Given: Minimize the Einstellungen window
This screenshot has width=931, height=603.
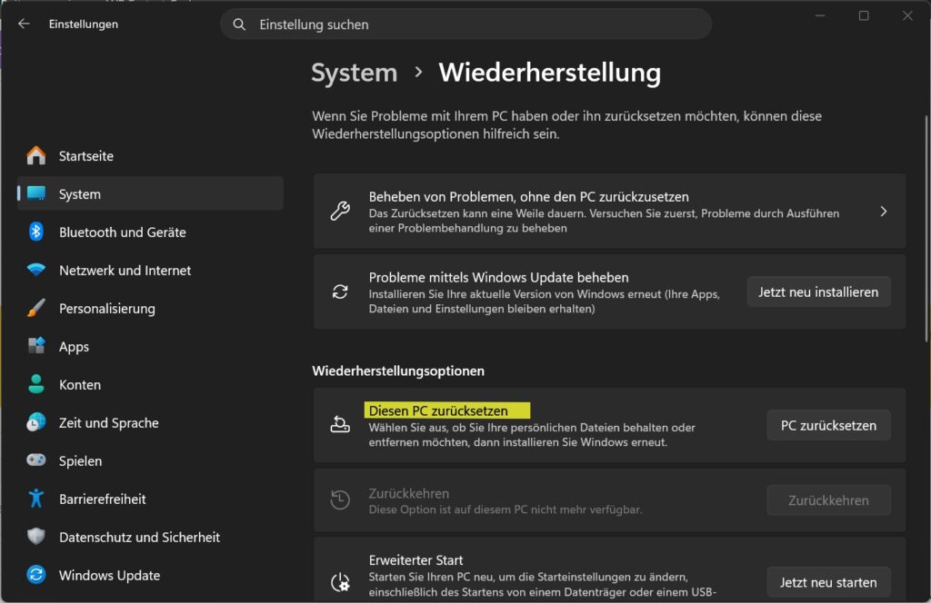Looking at the screenshot, I should click(820, 15).
